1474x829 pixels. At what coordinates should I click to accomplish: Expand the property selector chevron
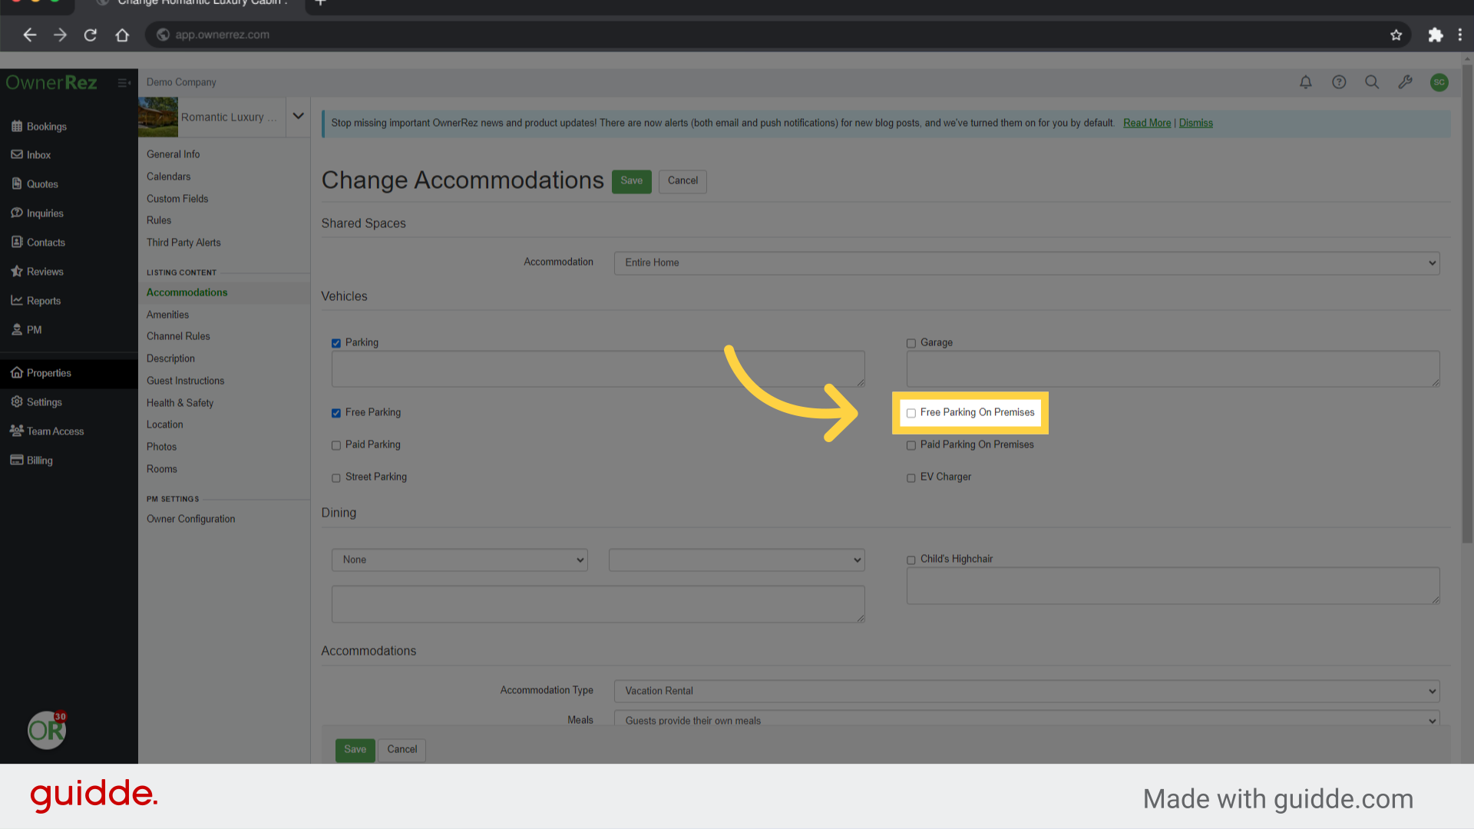click(298, 117)
